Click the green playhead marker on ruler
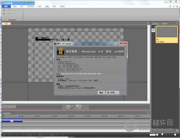 (x=23, y=118)
